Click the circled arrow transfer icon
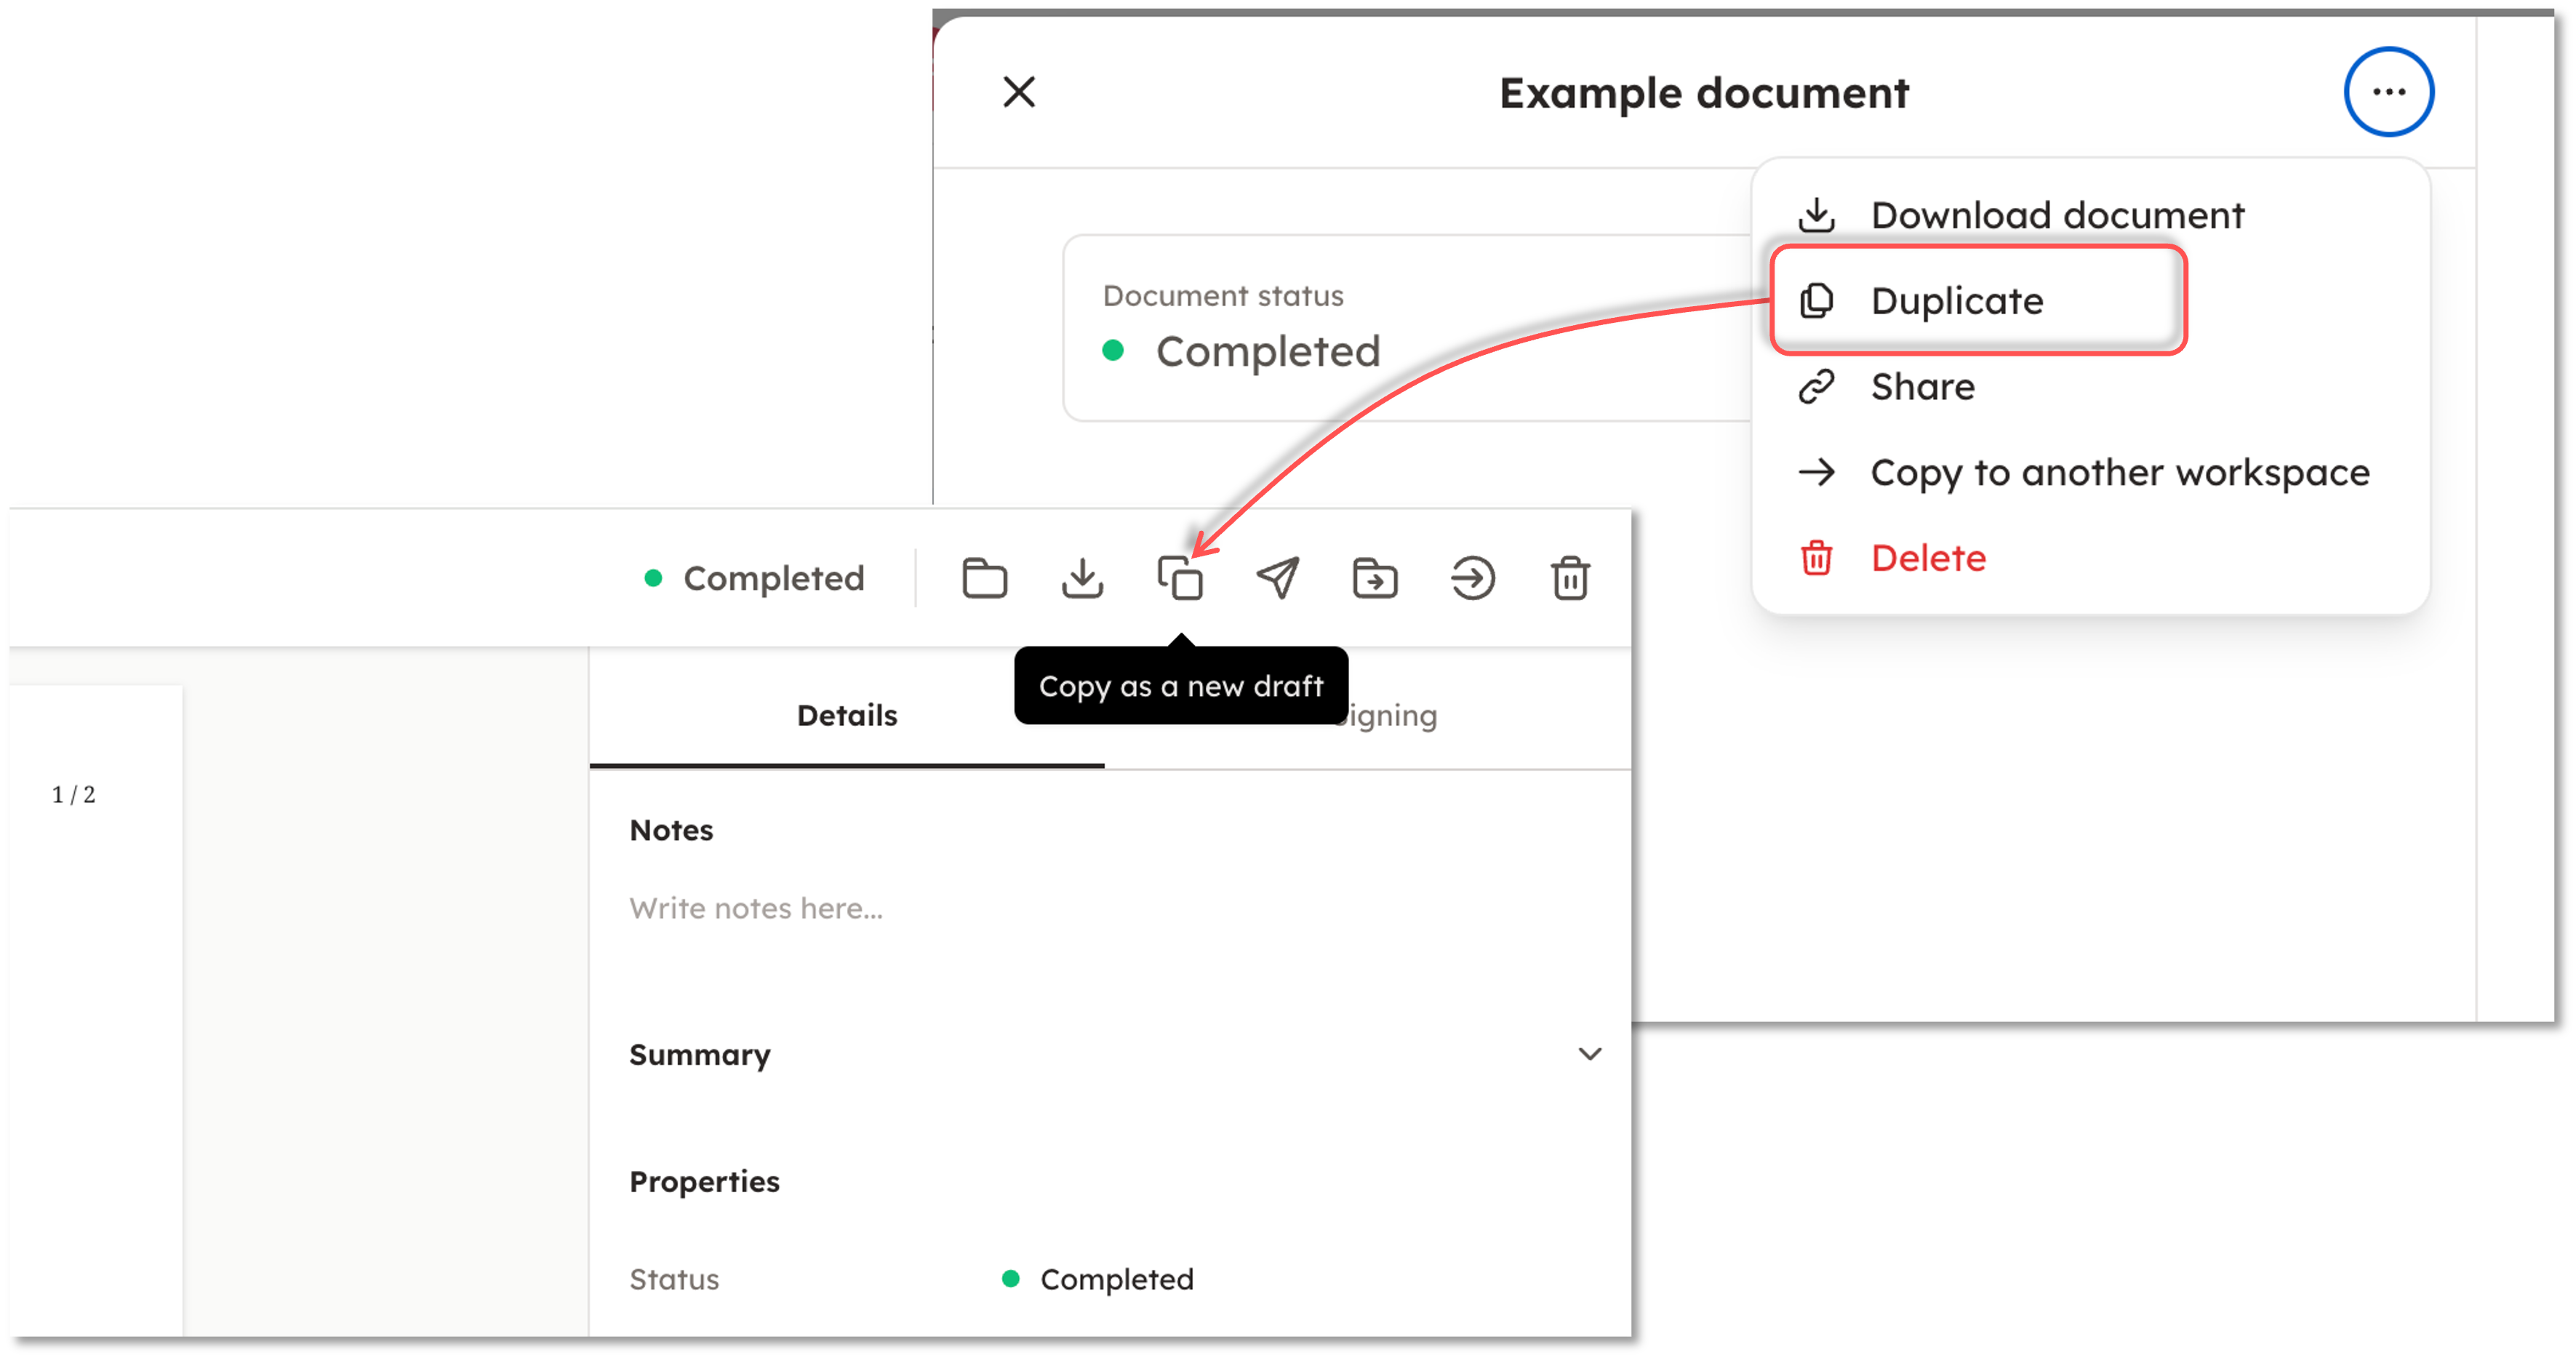The width and height of the screenshot is (2576, 1360). 1472,578
